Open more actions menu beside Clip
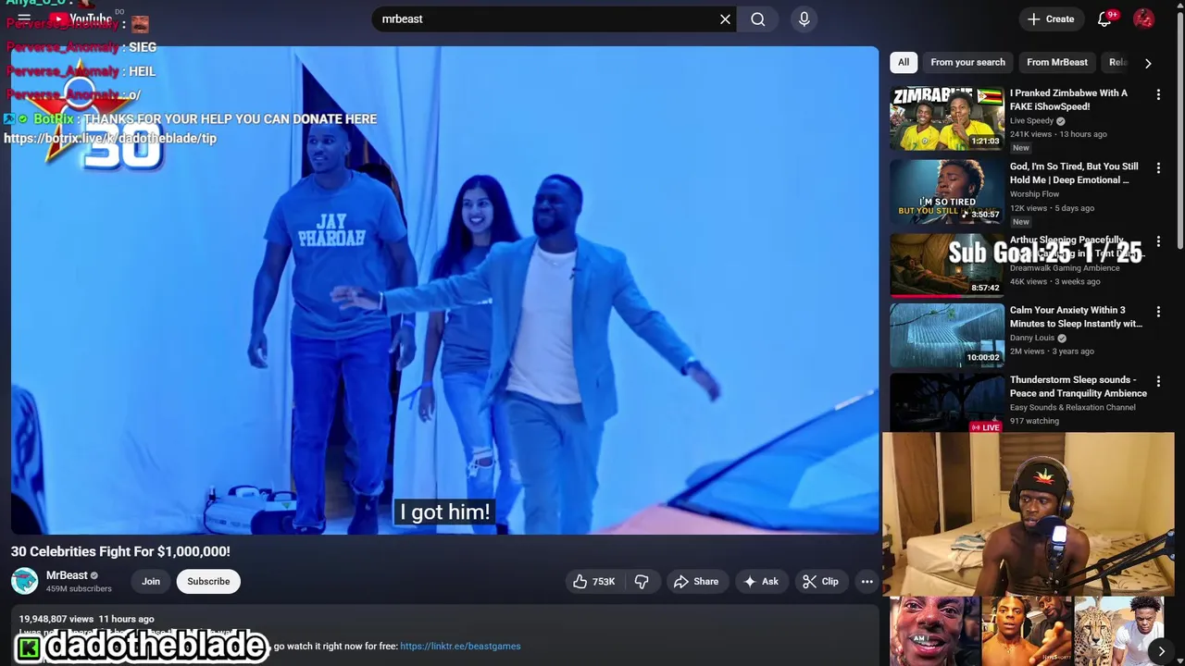The image size is (1185, 666). tap(867, 582)
